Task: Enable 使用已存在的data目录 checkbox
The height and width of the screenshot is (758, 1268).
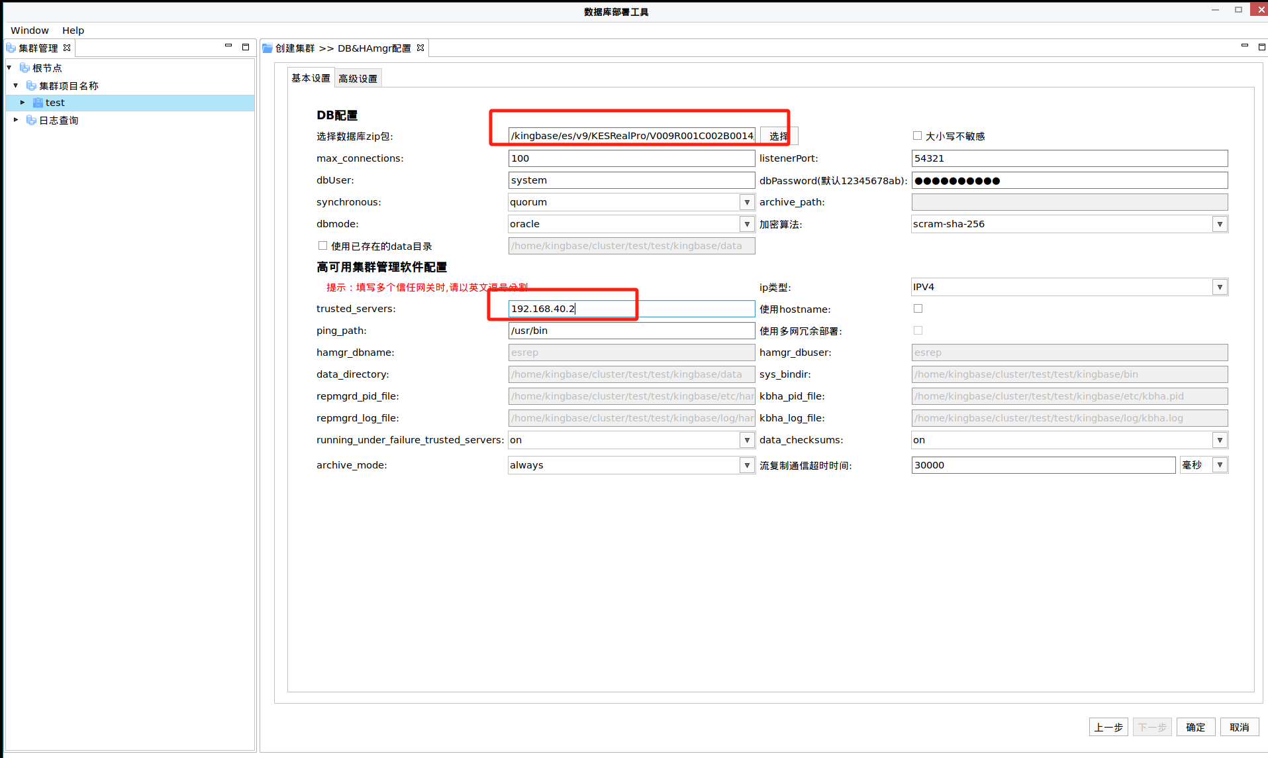Action: 322,246
